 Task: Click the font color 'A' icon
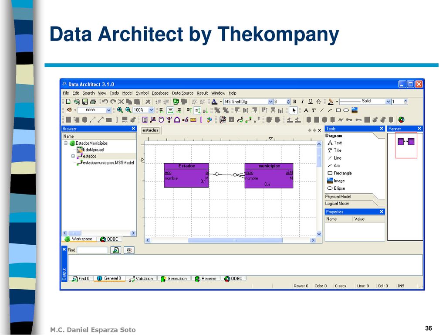click(x=214, y=101)
